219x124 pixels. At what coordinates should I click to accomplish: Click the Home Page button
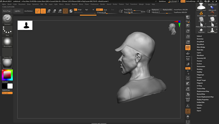coord(7,11)
